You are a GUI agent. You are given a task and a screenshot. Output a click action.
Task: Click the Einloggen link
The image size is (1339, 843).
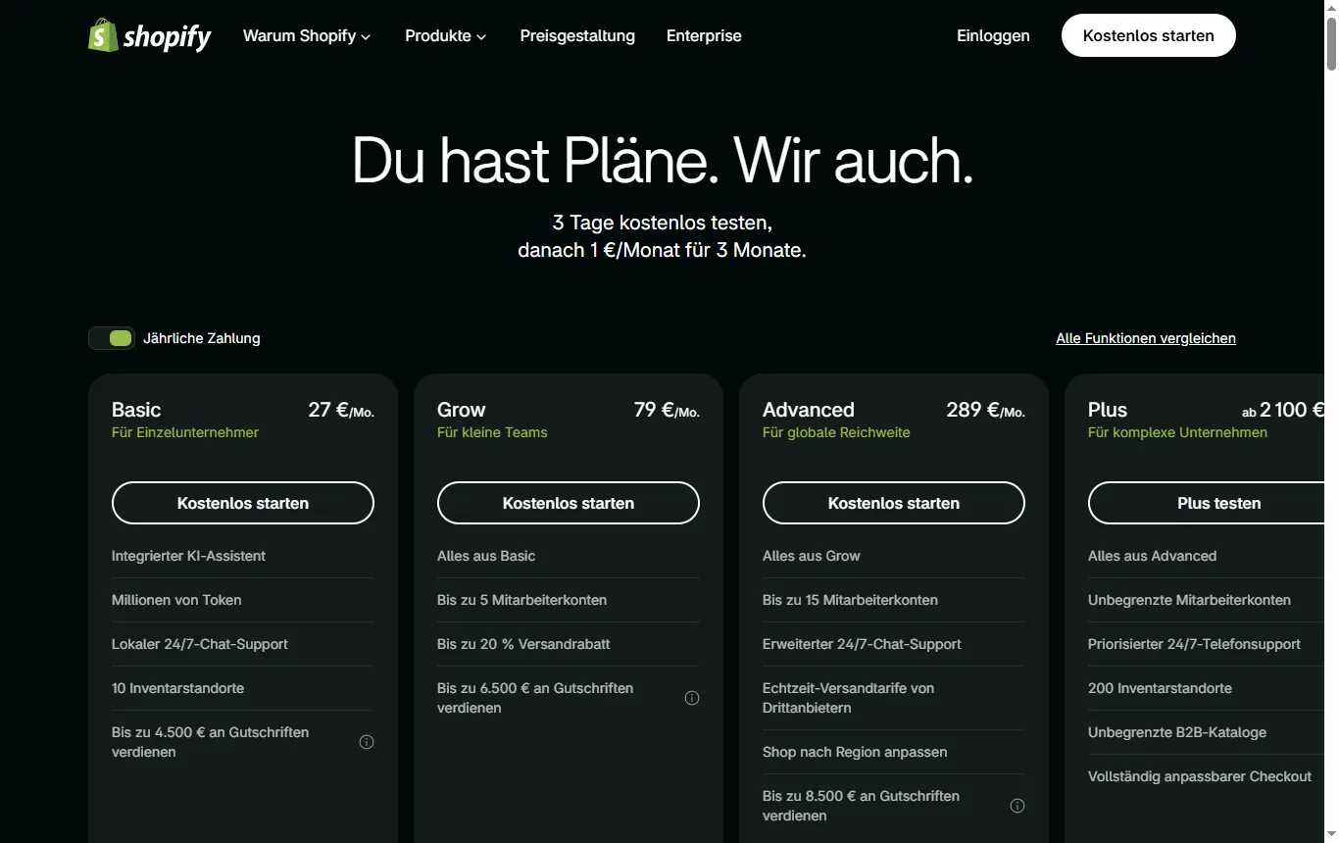(x=993, y=36)
